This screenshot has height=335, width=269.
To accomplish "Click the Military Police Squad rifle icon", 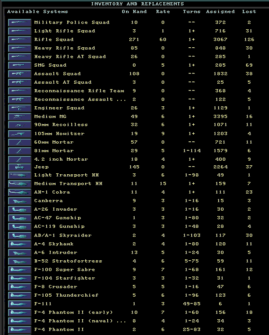I will 20,23.
